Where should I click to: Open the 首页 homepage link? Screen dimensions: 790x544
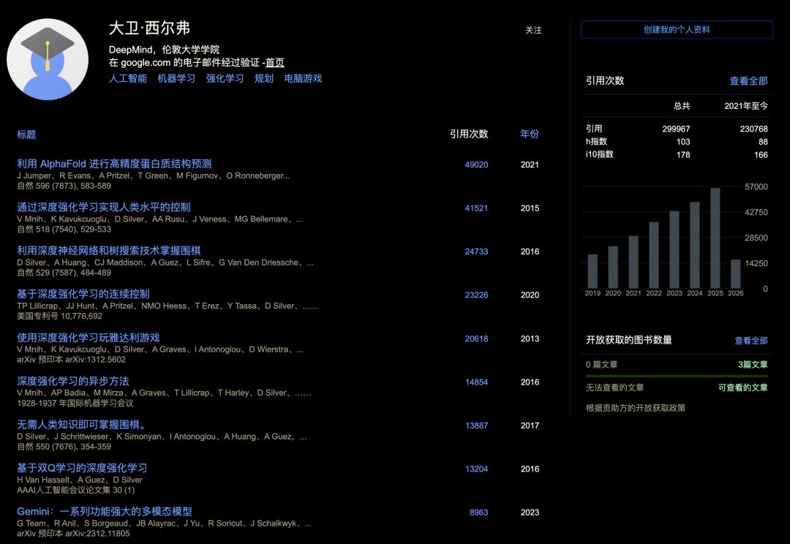click(x=275, y=62)
